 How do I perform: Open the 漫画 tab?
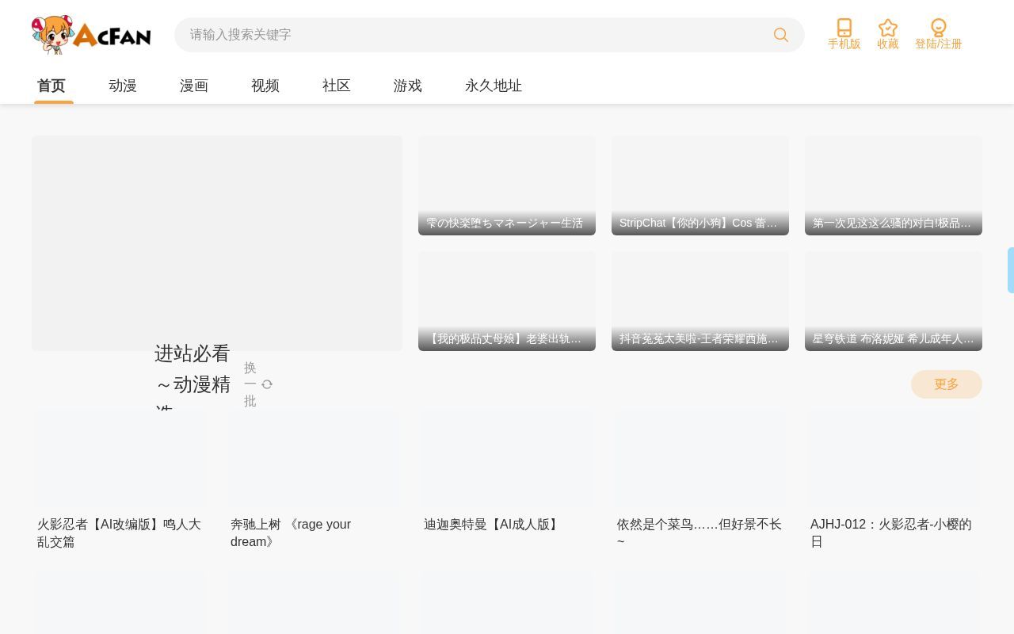point(194,86)
